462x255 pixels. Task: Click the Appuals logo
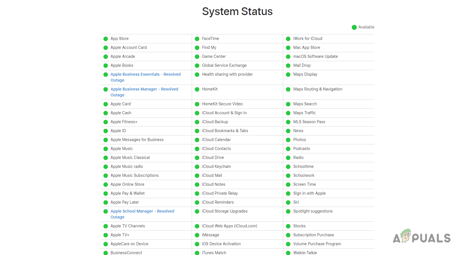[422, 238]
